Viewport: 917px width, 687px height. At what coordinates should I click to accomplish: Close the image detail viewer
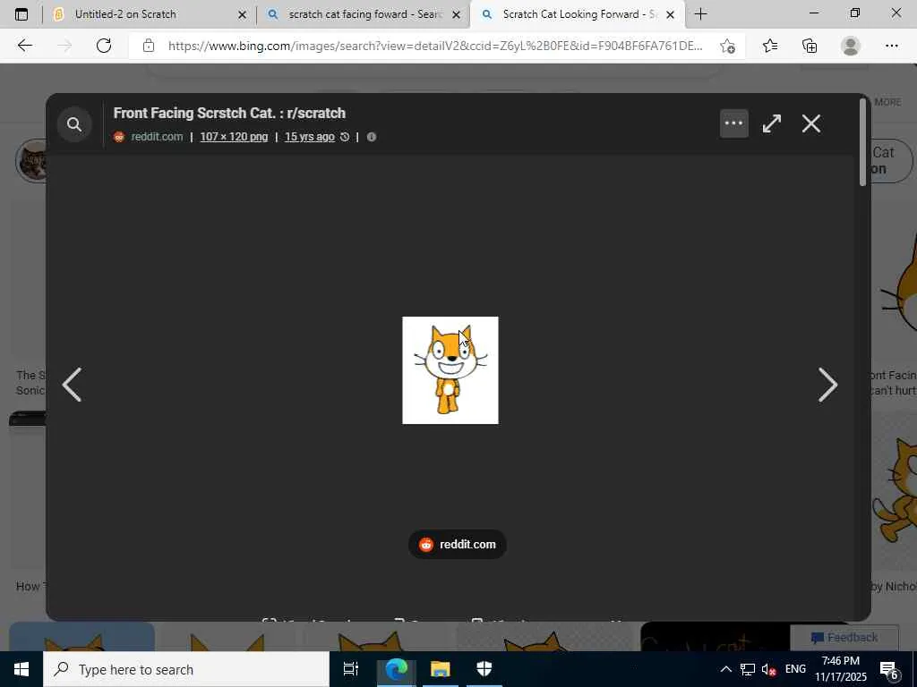click(x=811, y=123)
